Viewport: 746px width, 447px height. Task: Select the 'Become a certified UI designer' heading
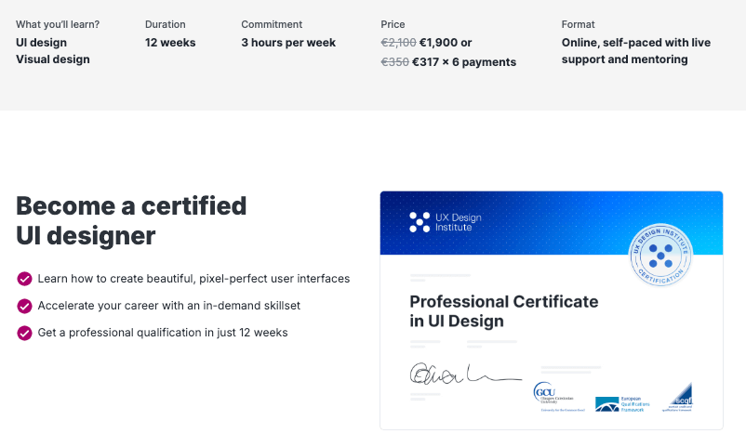click(131, 220)
